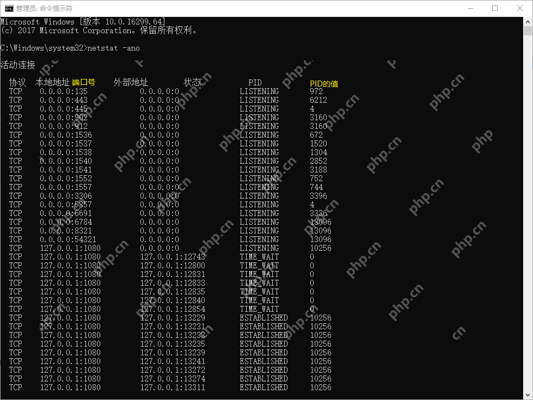
Task: Click the scrollbar up arrow
Action: click(x=528, y=21)
